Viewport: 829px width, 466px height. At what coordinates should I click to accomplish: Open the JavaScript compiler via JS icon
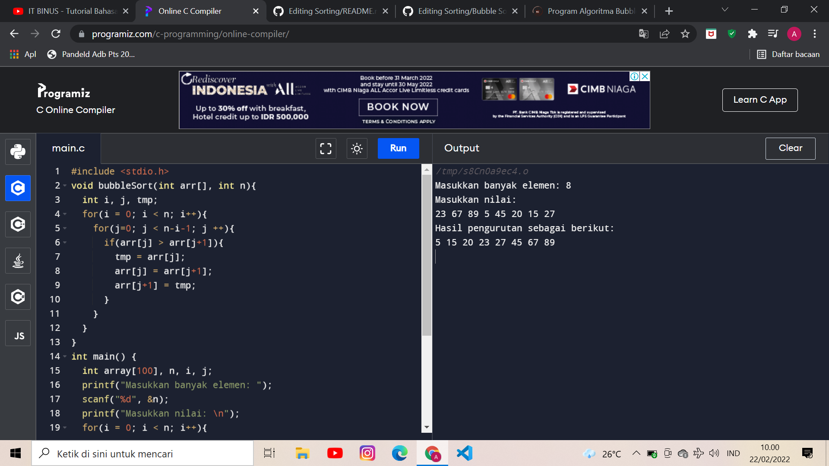pyautogui.click(x=18, y=333)
